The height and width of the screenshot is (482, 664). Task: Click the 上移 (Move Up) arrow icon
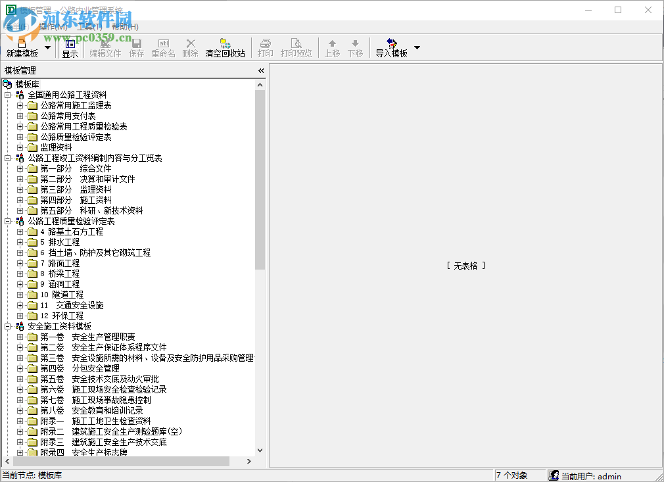[x=332, y=43]
